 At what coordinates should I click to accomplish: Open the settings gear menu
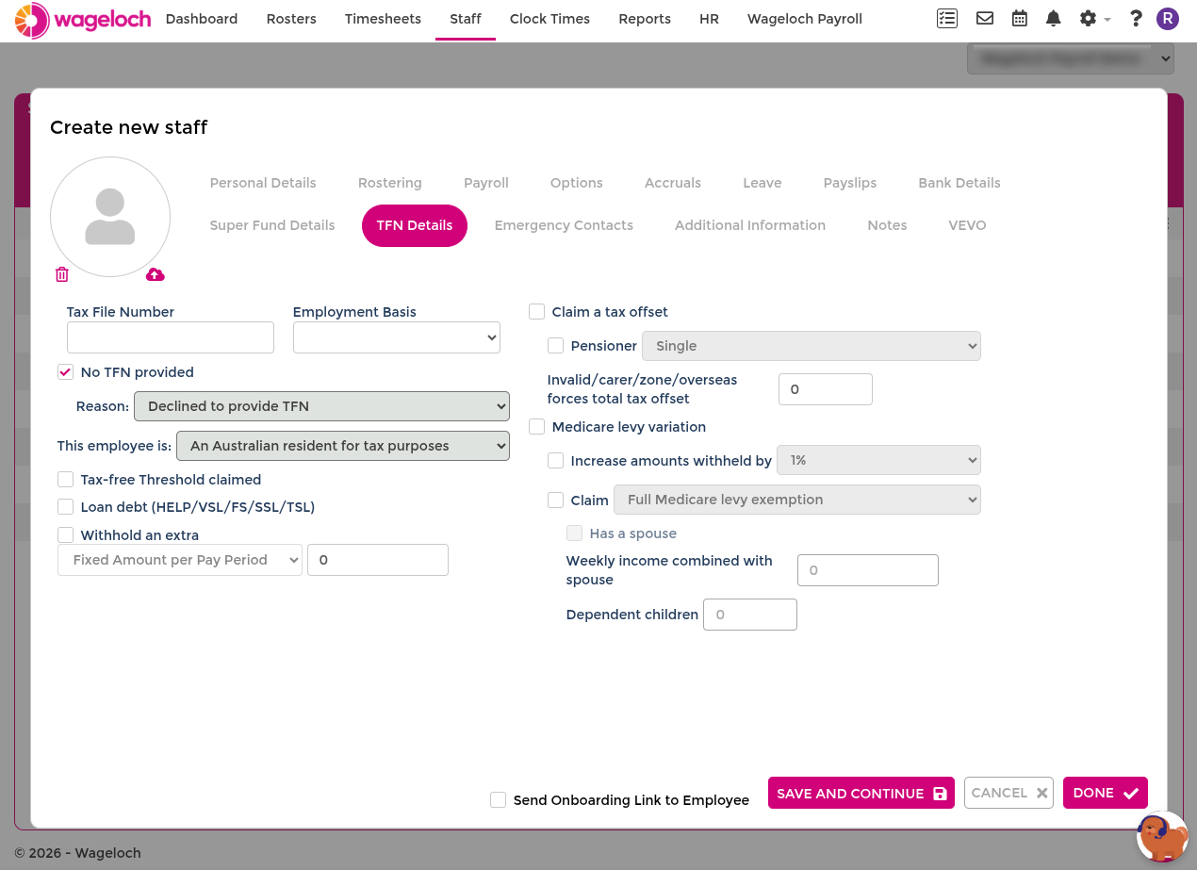click(1094, 18)
